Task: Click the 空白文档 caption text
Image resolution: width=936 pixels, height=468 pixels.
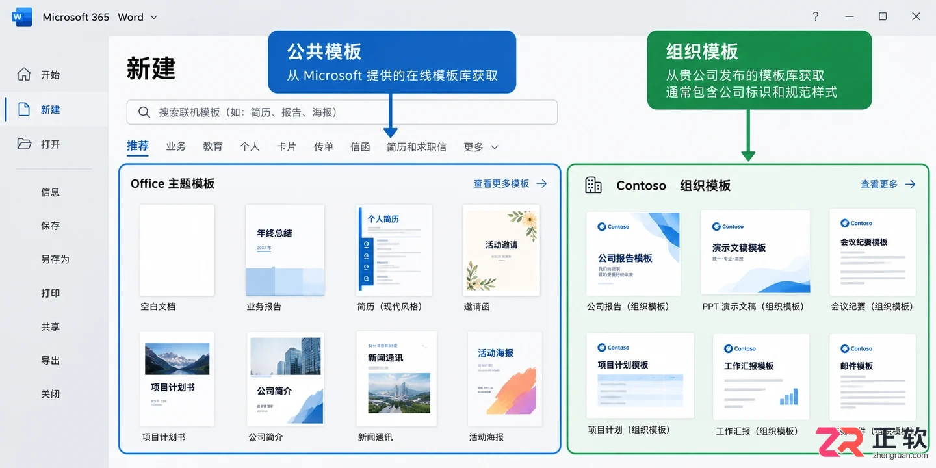Action: 158,307
